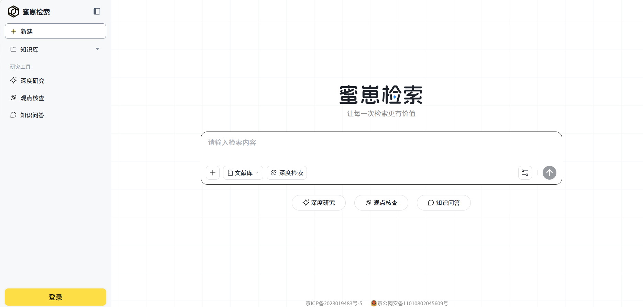
Task: Open the 文献库 dropdown
Action: (243, 173)
